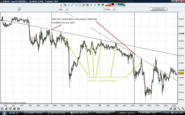
Task: Click the third green icon in bottom-left toolbar
Action: (10, 109)
